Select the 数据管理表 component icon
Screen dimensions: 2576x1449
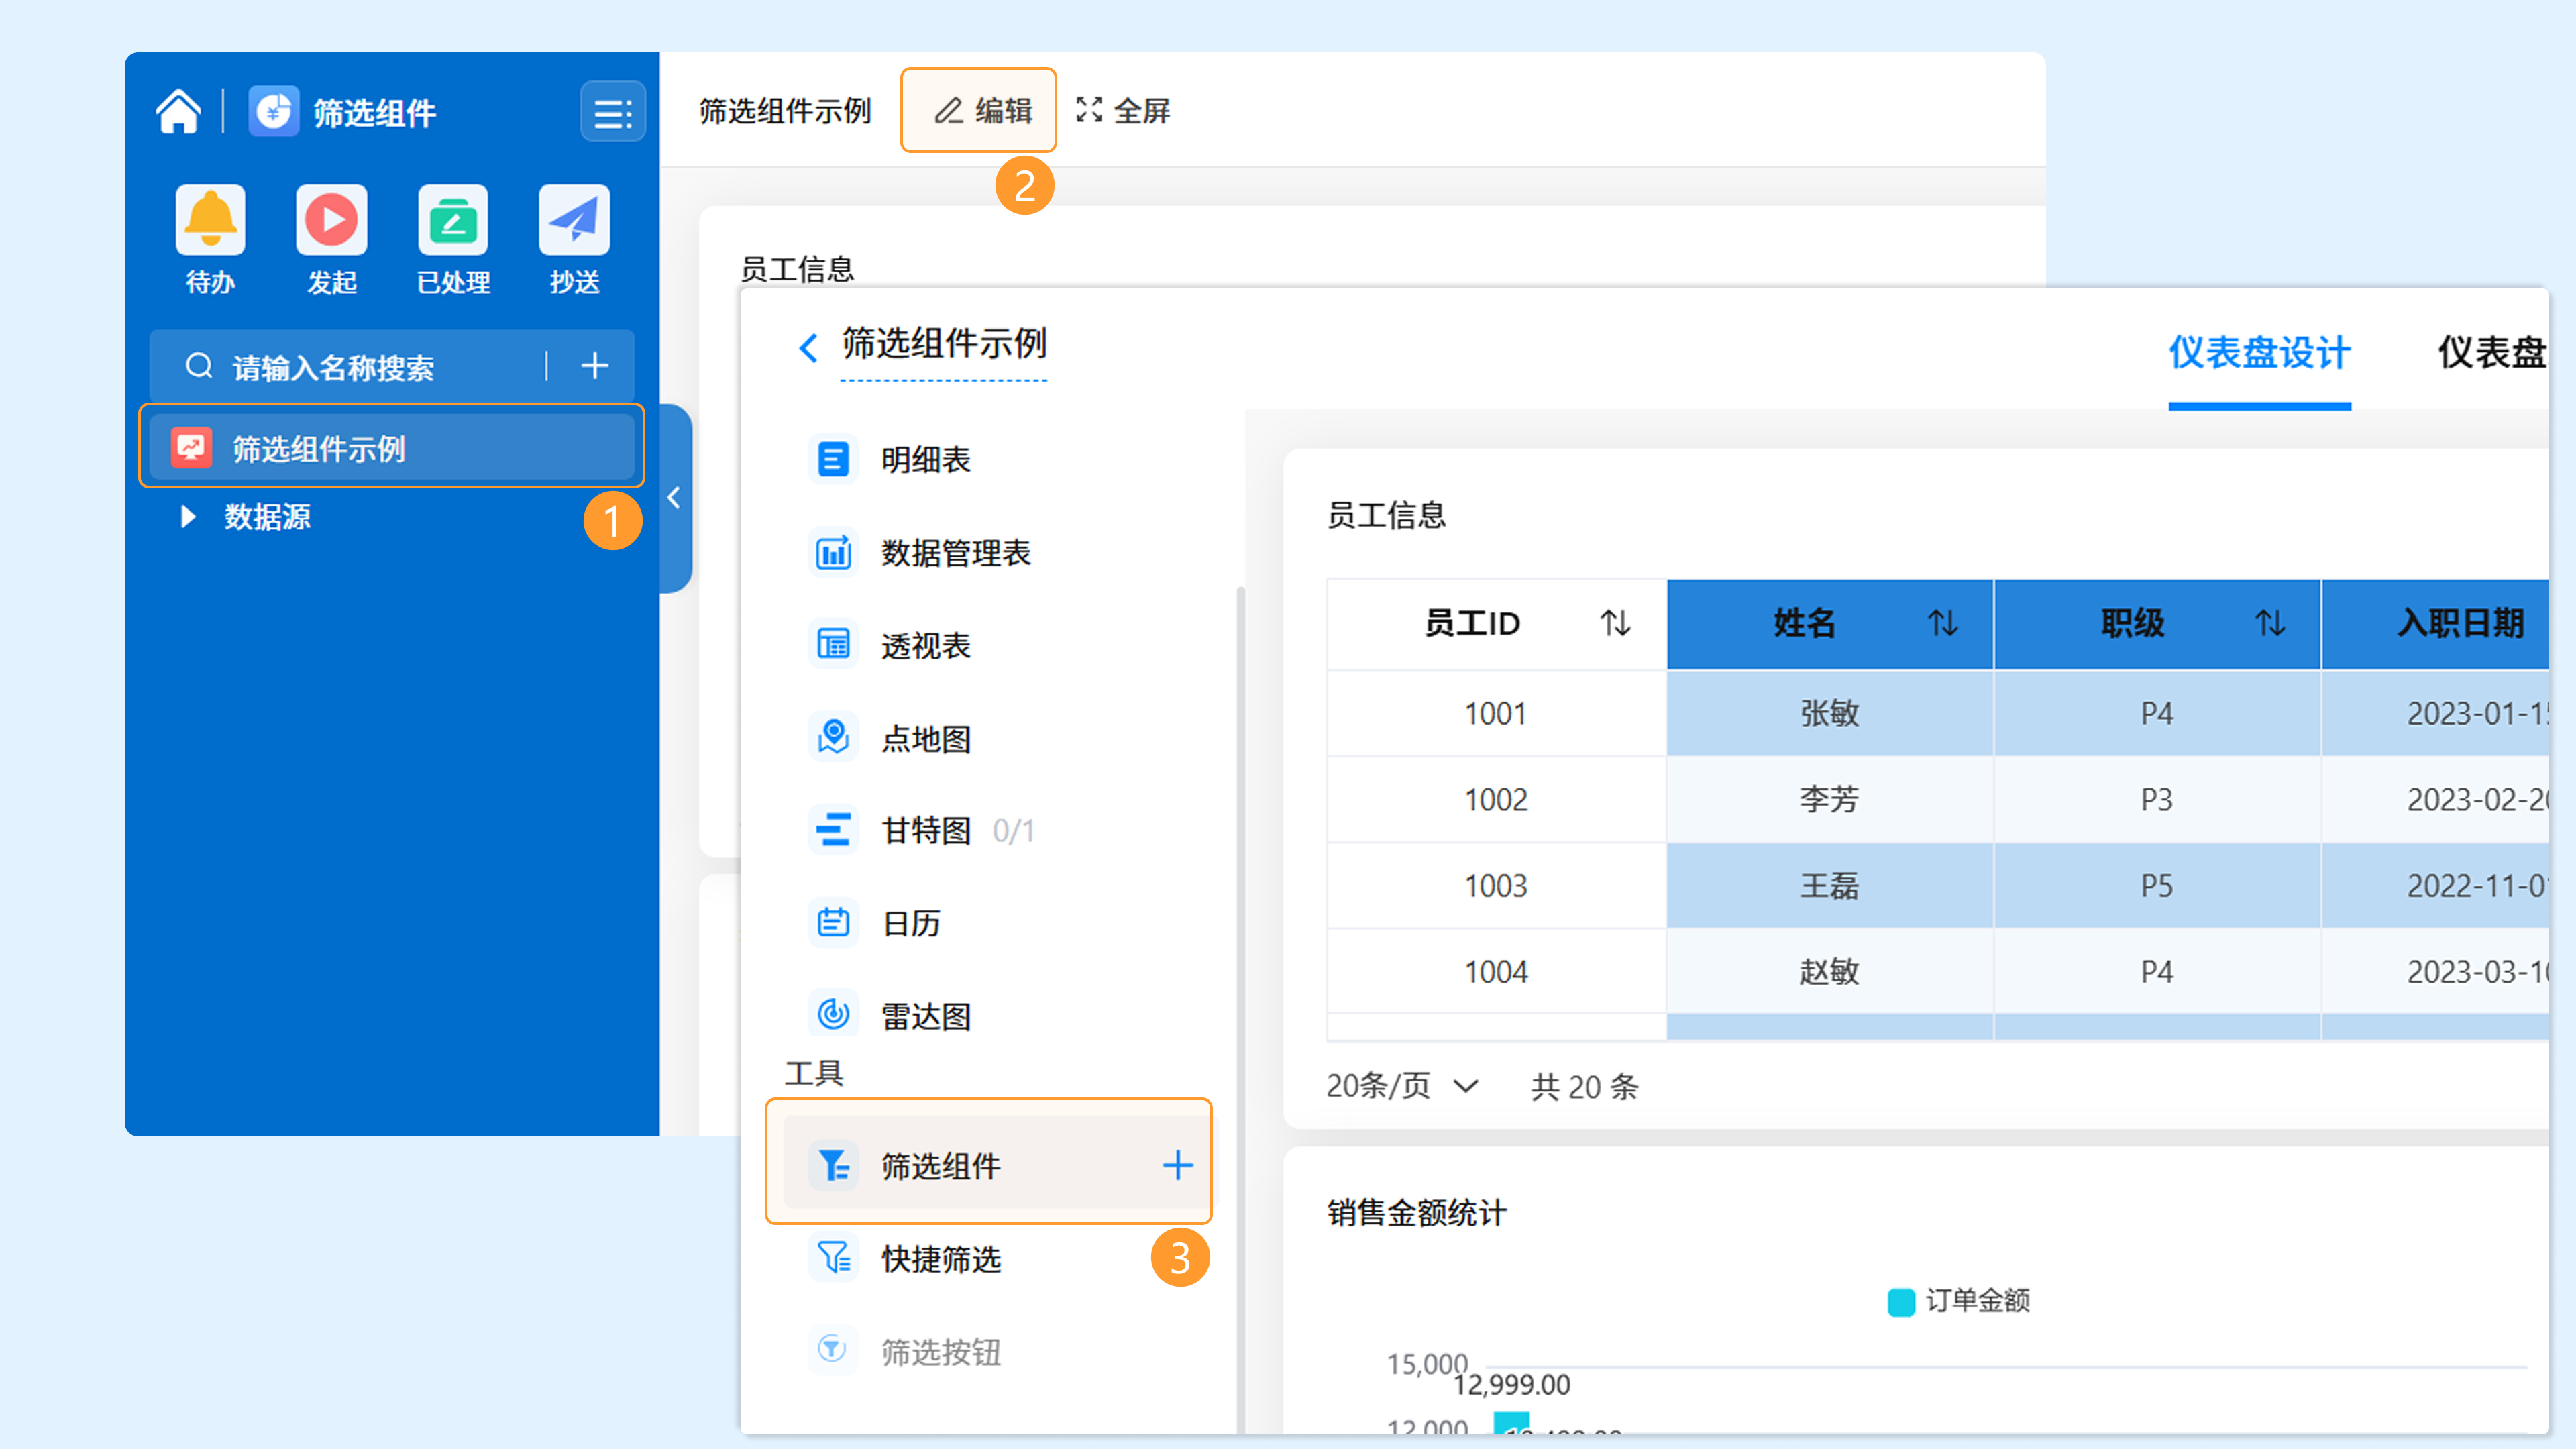click(833, 553)
